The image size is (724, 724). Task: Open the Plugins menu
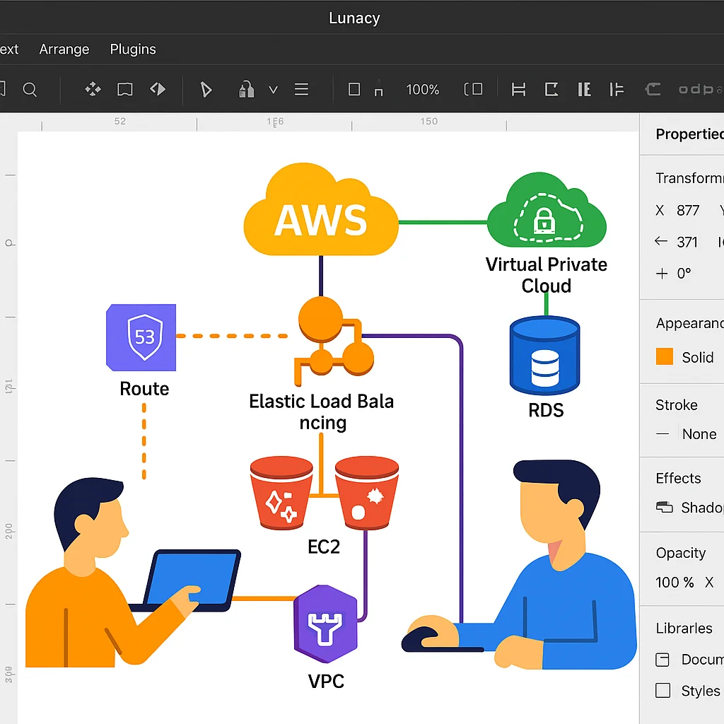tap(133, 49)
